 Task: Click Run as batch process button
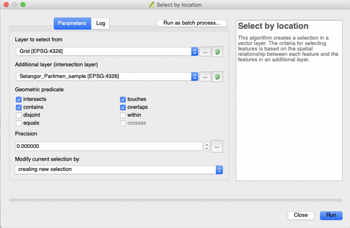pyautogui.click(x=192, y=23)
